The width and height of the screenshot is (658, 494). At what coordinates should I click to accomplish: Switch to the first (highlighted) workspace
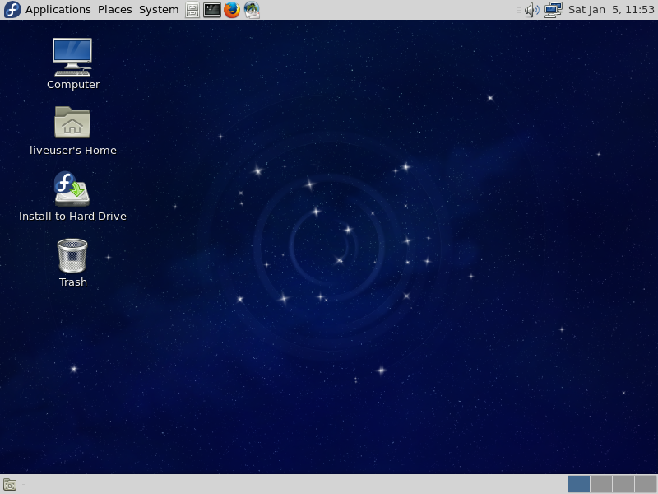pos(579,484)
